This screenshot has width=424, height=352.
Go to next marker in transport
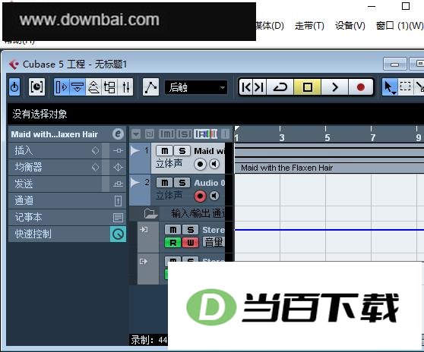[259, 87]
